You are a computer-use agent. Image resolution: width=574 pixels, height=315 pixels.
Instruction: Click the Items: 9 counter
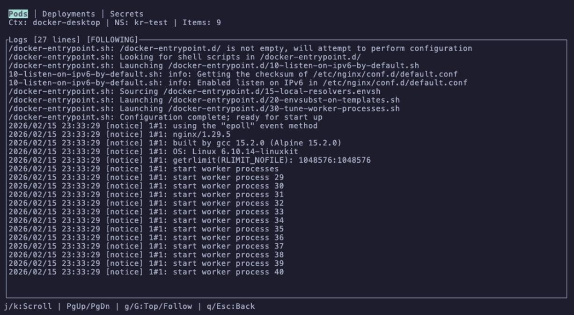coord(202,22)
